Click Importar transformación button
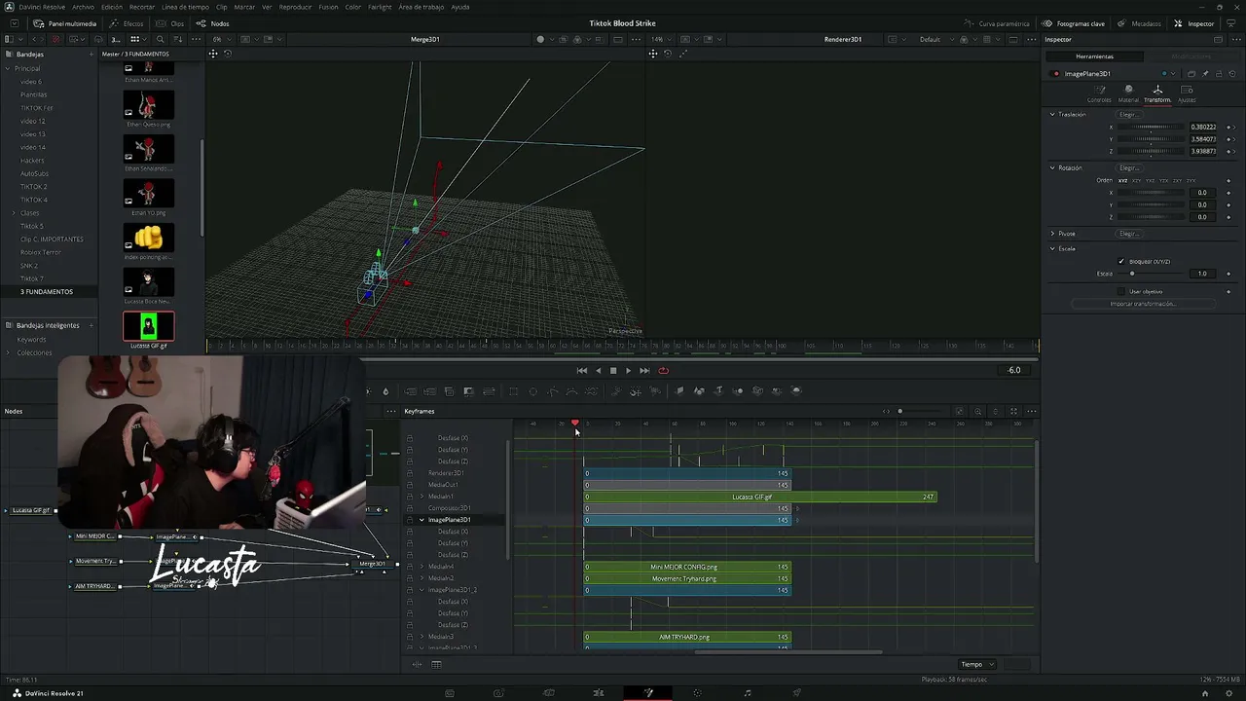1246x701 pixels. pos(1143,304)
